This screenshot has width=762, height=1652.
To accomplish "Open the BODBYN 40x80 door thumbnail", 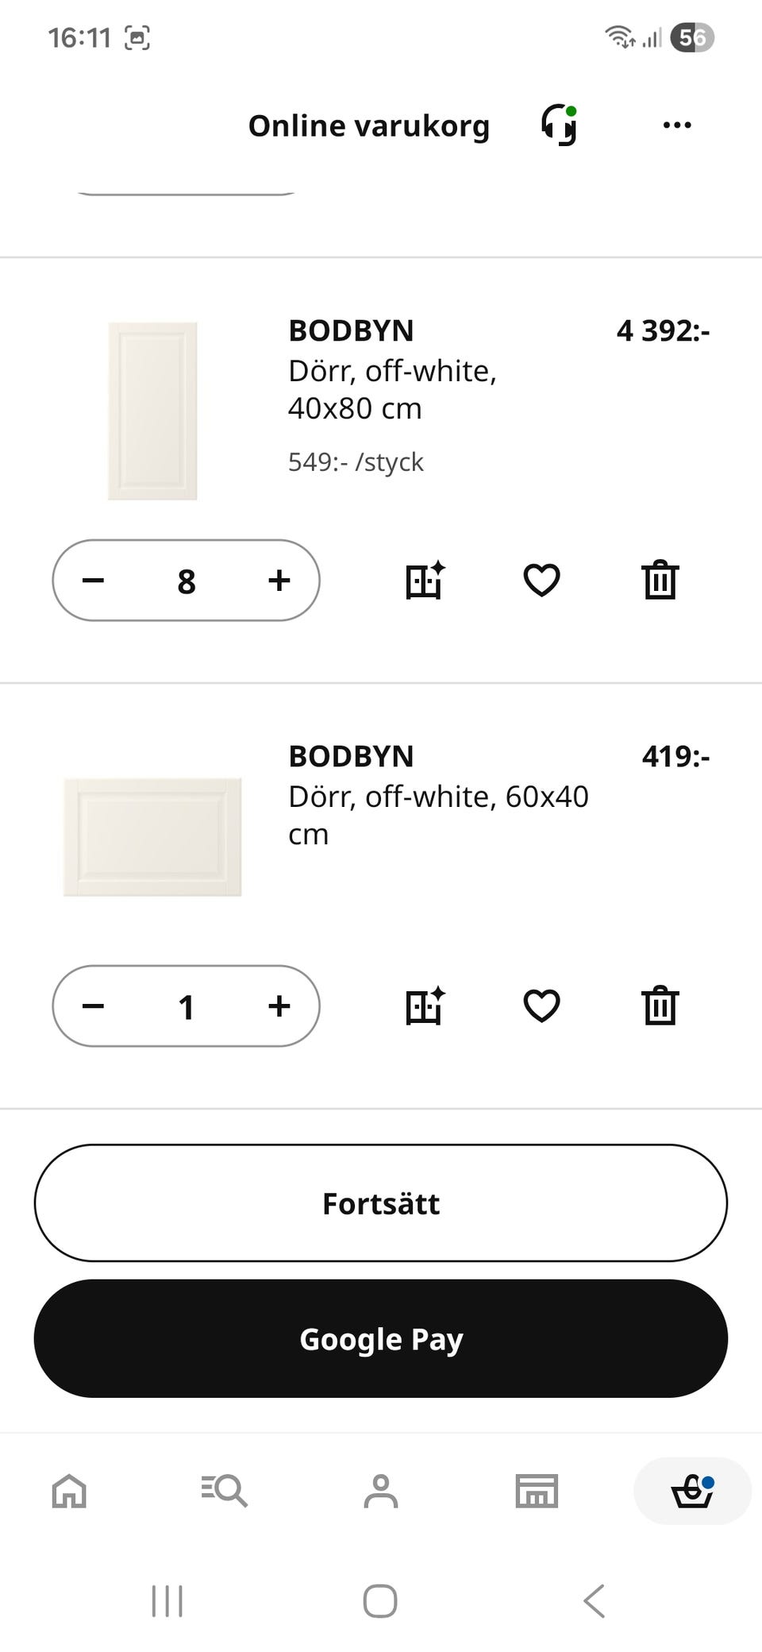I will click(152, 411).
